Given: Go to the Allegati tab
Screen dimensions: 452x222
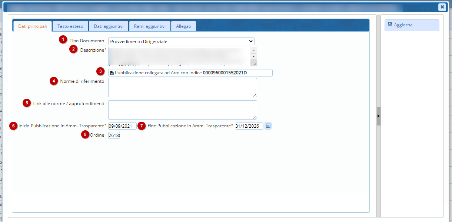Looking at the screenshot, I should click(183, 26).
